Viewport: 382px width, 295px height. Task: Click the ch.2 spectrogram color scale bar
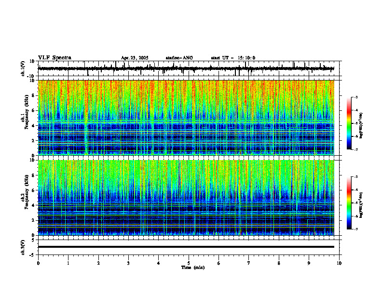[349, 203]
